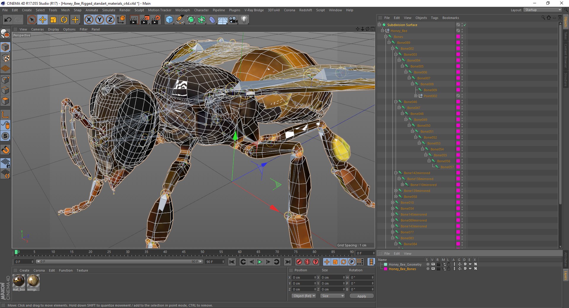This screenshot has height=308, width=569.
Task: Open the Array modeling objects icon
Action: [x=202, y=20]
